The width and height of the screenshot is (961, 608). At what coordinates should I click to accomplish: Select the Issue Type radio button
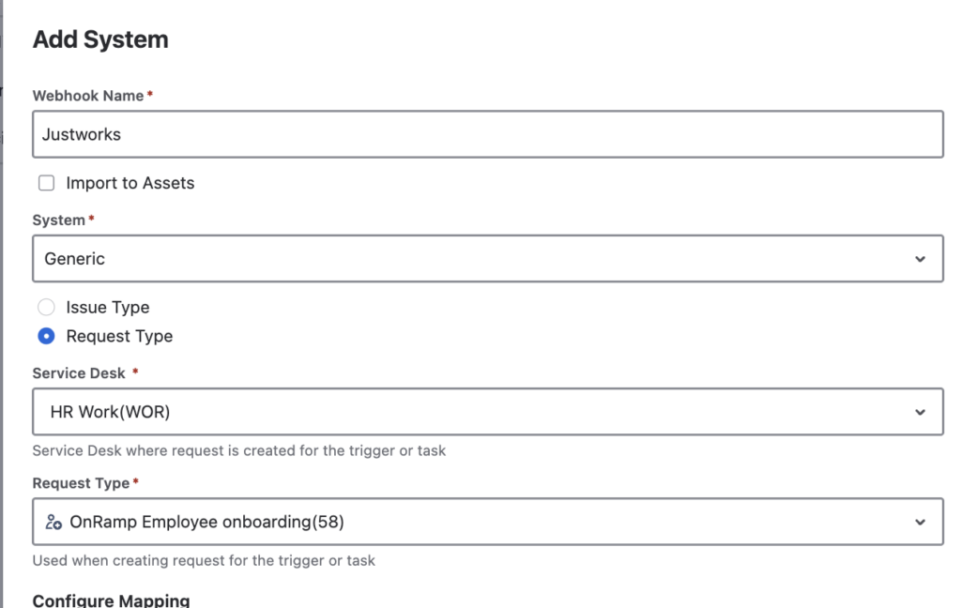[x=46, y=307]
